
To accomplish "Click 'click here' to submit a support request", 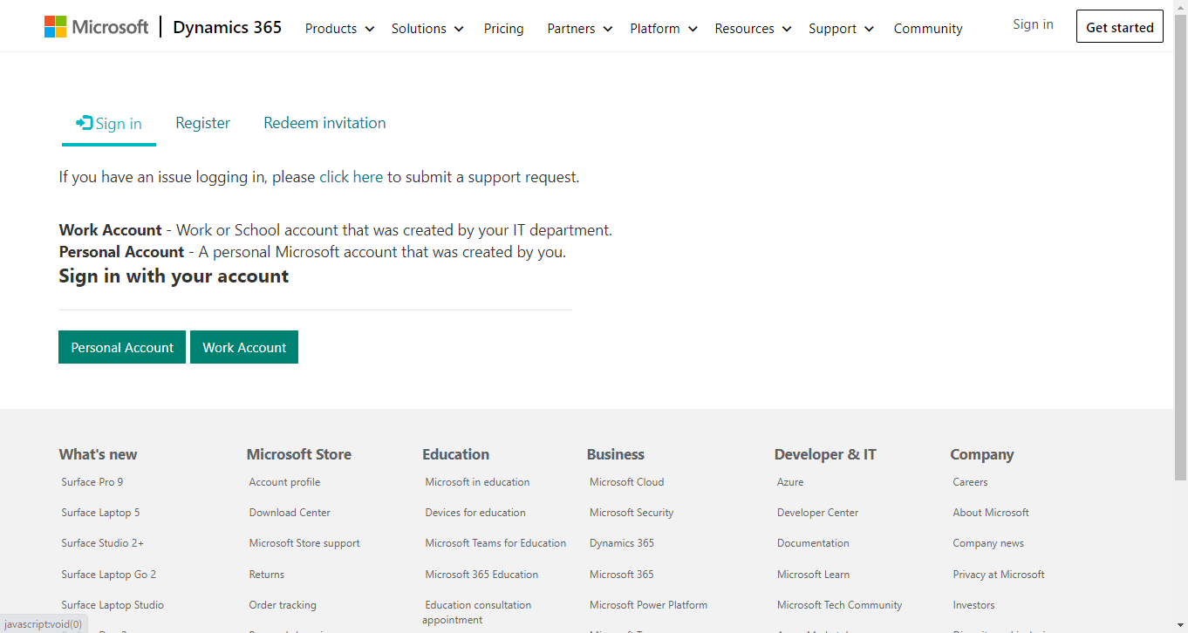I will (x=351, y=176).
